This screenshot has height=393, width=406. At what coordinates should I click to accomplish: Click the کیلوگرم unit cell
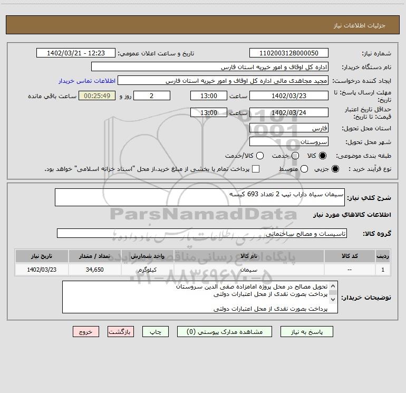click(147, 270)
